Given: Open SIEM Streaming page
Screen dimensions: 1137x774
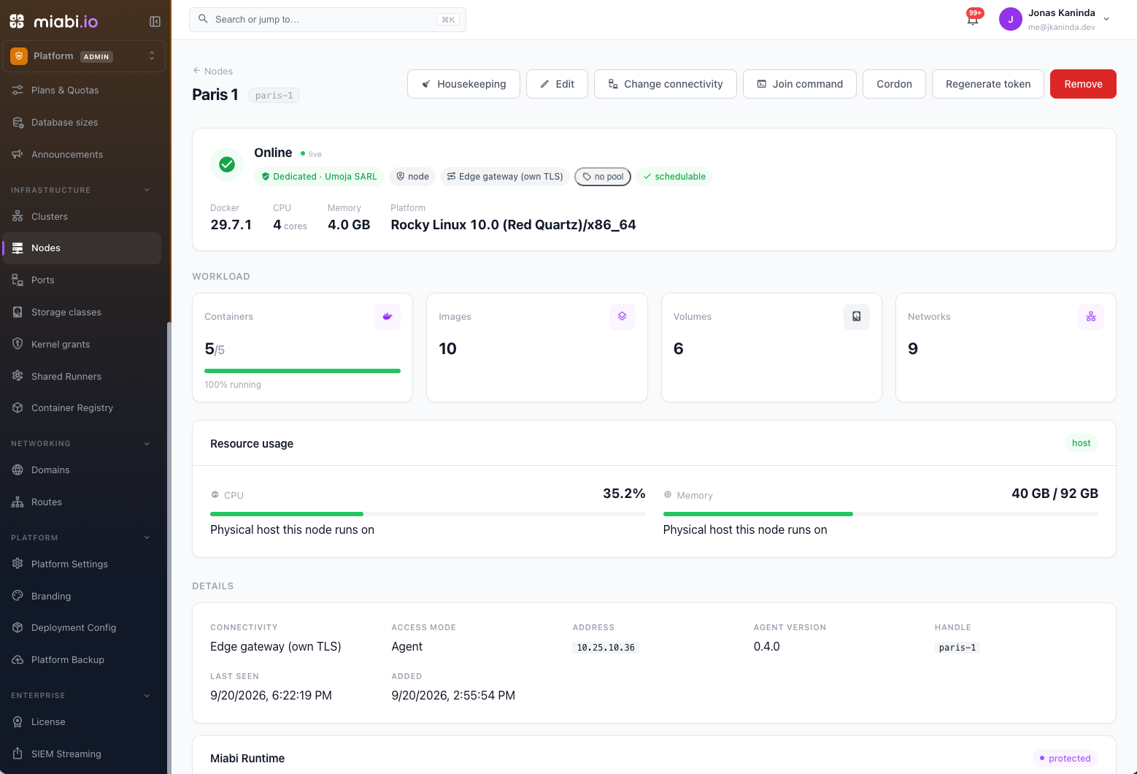Looking at the screenshot, I should 82,754.
